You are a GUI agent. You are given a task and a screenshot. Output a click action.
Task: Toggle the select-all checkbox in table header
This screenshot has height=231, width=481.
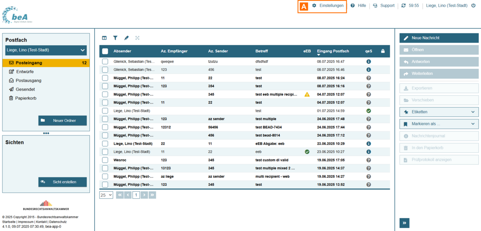[105, 51]
